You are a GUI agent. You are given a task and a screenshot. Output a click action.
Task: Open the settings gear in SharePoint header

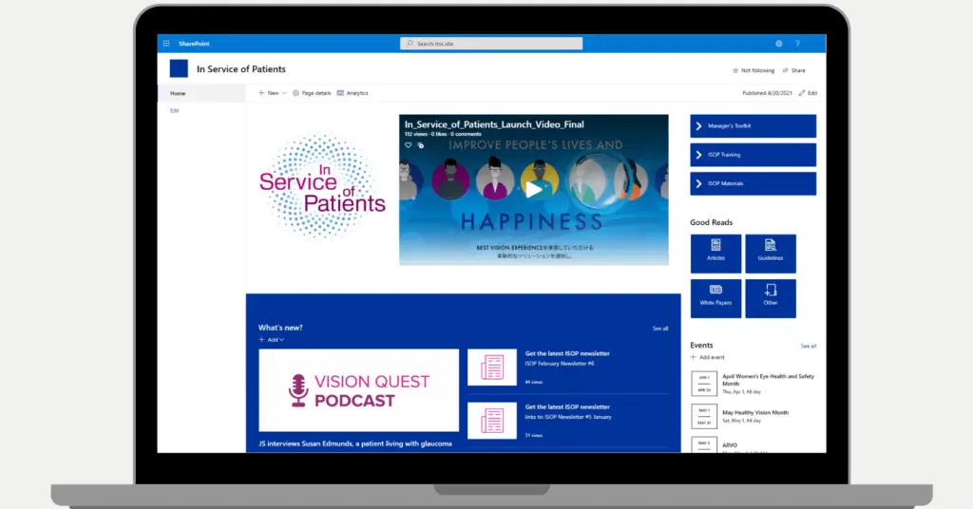[x=779, y=44]
